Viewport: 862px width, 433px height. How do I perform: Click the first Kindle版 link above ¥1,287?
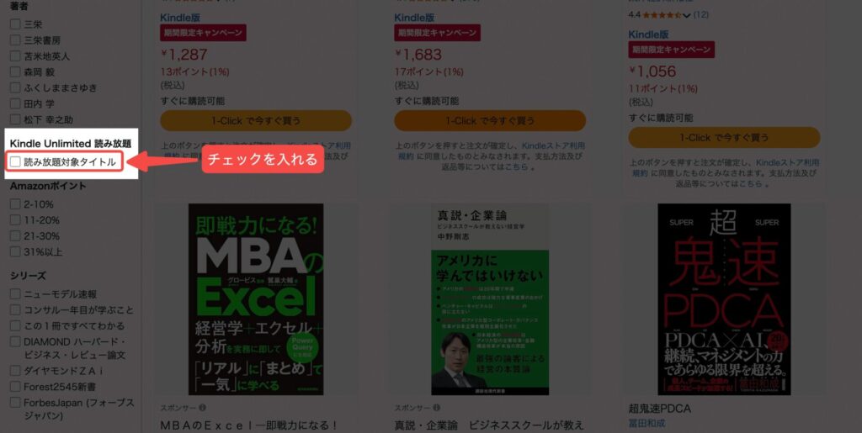(180, 18)
